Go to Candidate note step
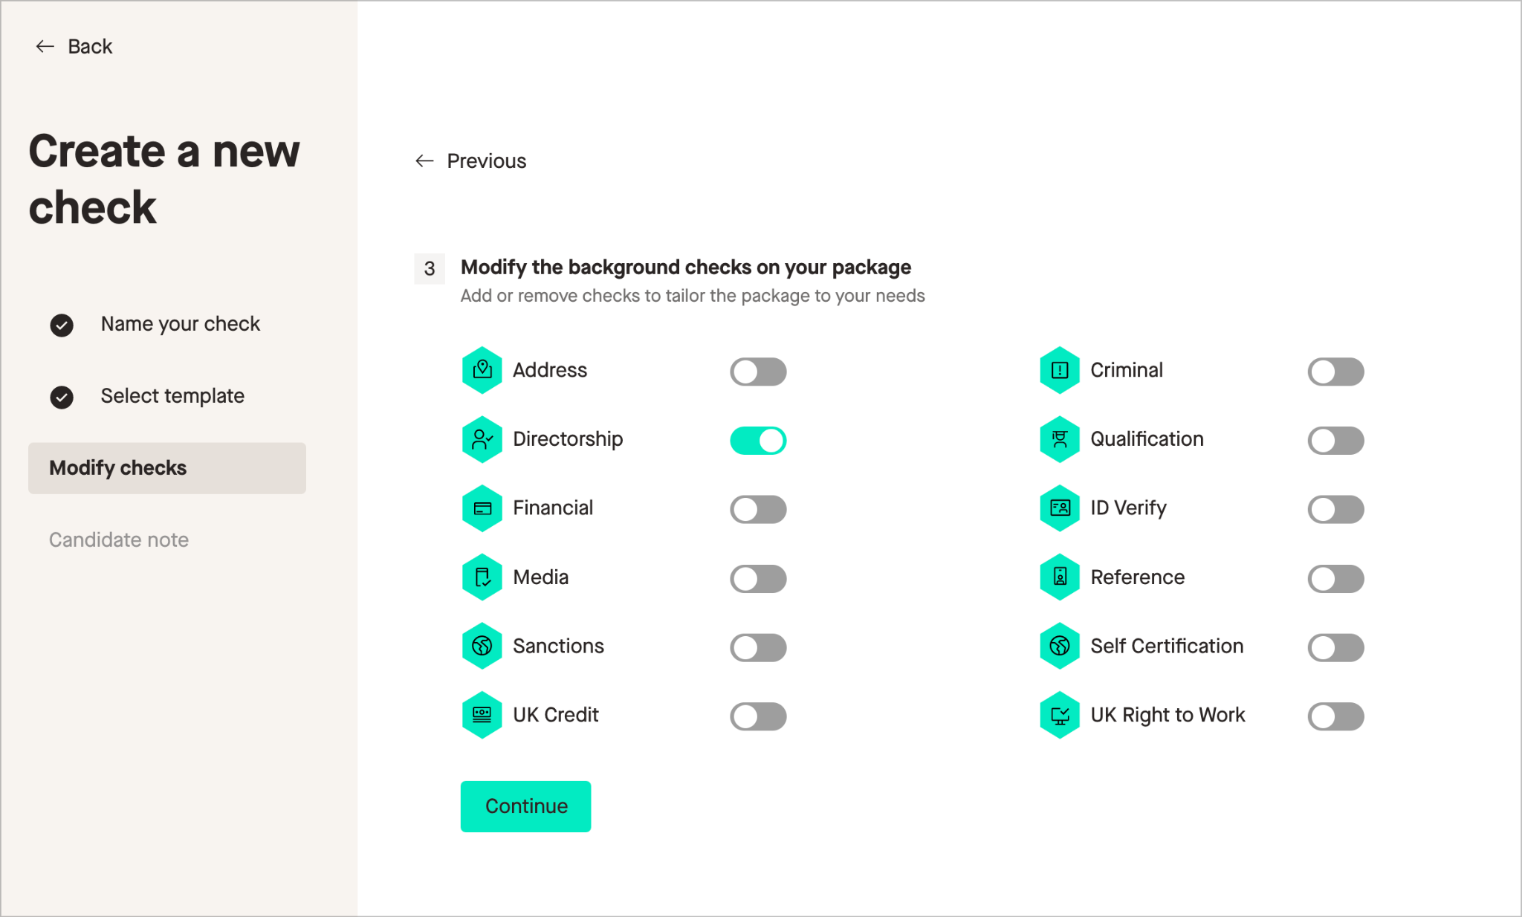This screenshot has width=1522, height=917. pos(119,540)
